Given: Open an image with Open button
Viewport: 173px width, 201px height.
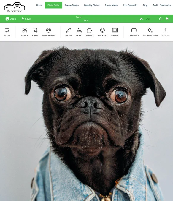Looking at the screenshot, I should (11, 19).
